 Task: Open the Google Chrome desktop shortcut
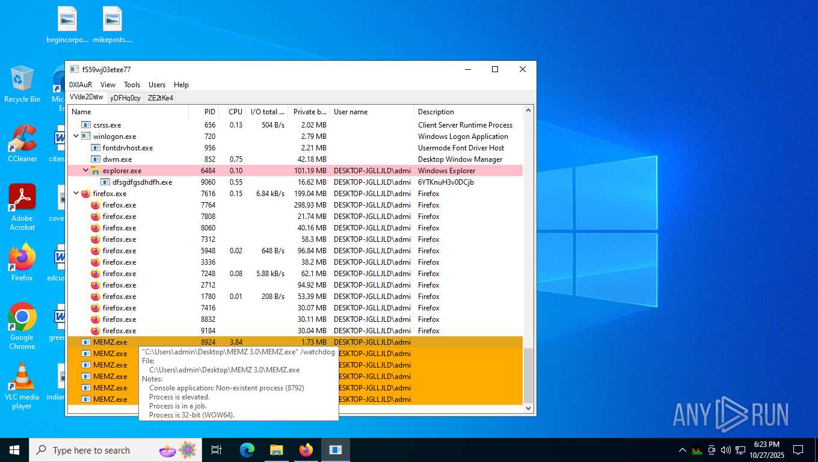click(x=22, y=325)
